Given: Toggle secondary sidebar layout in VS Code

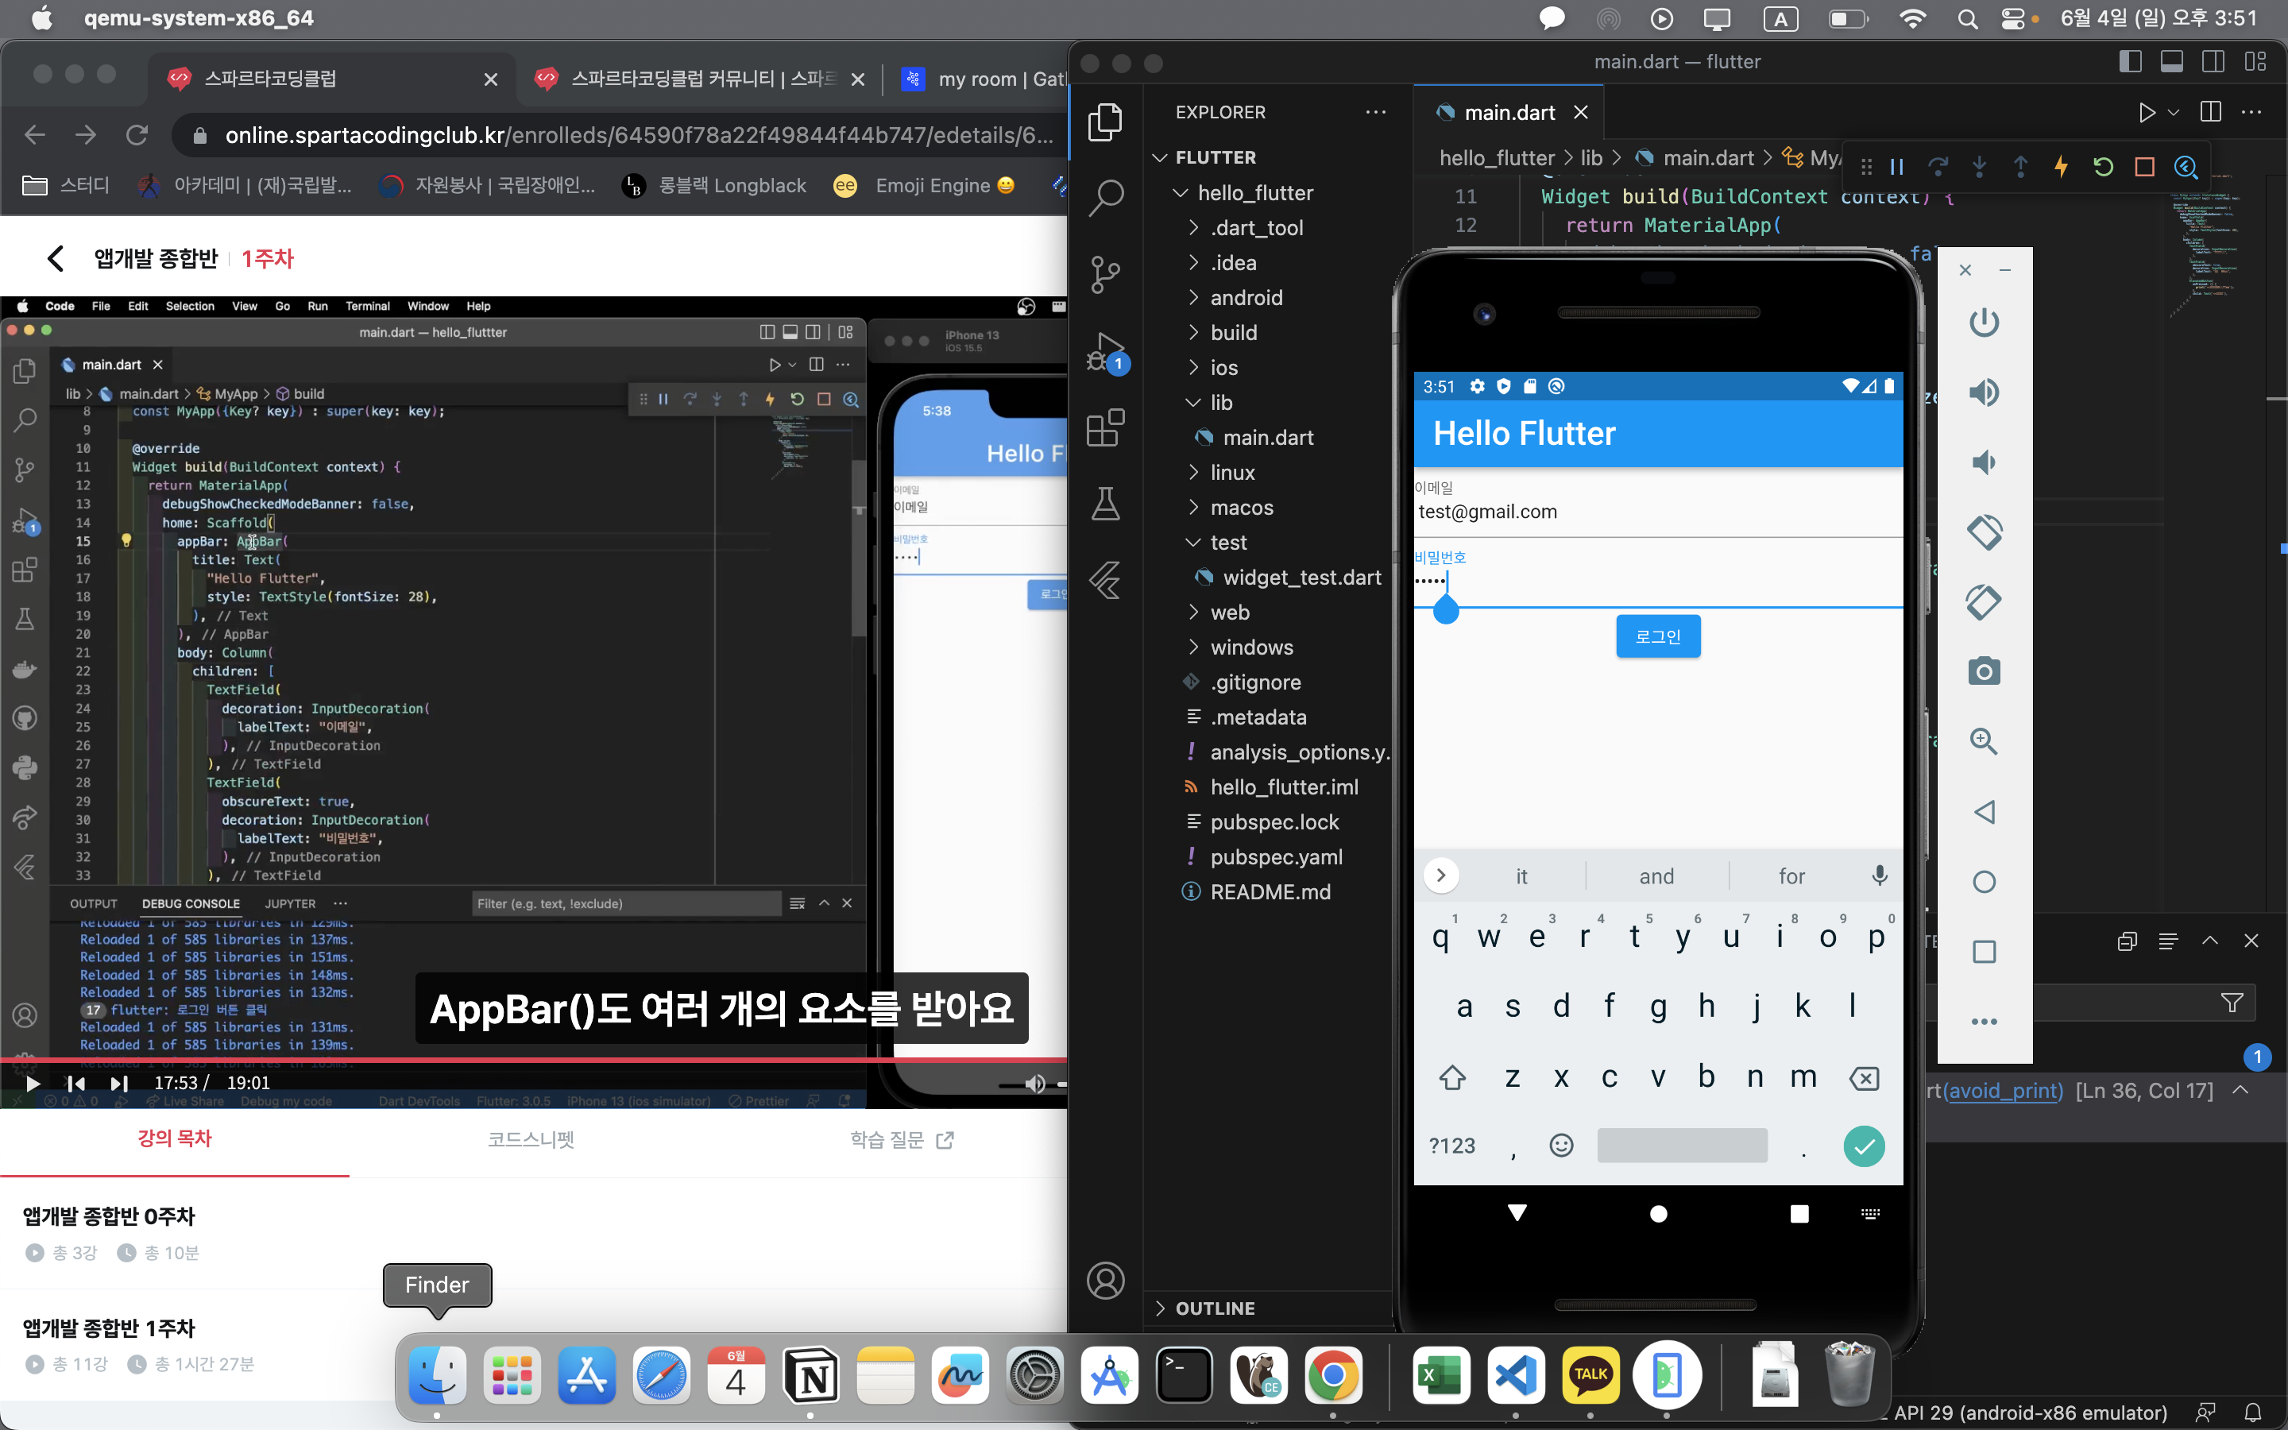Looking at the screenshot, I should [2213, 61].
